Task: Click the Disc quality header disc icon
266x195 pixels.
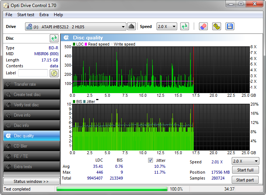Action: pos(66,38)
